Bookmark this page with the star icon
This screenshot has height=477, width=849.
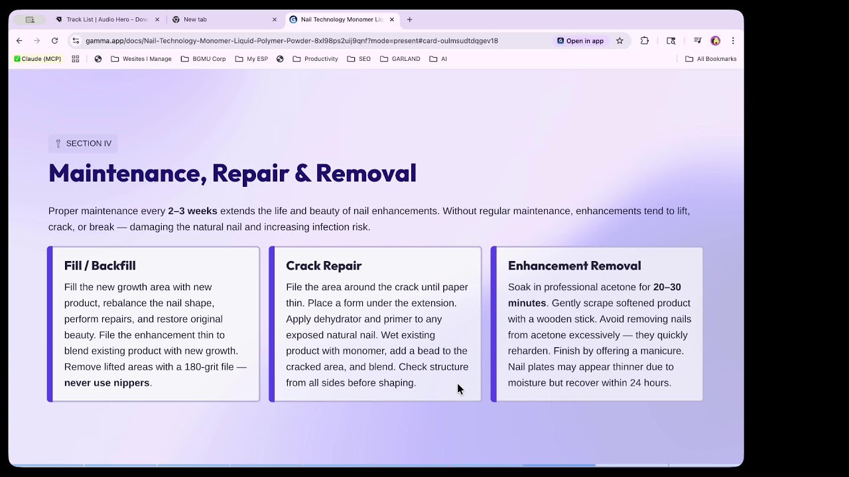tap(620, 40)
